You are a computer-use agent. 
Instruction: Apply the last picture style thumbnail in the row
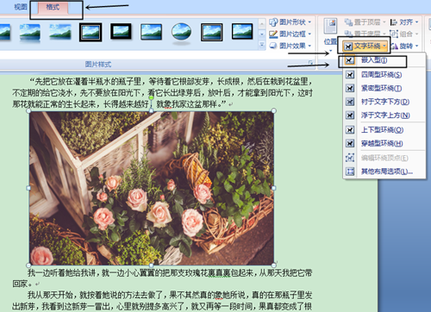(242, 31)
